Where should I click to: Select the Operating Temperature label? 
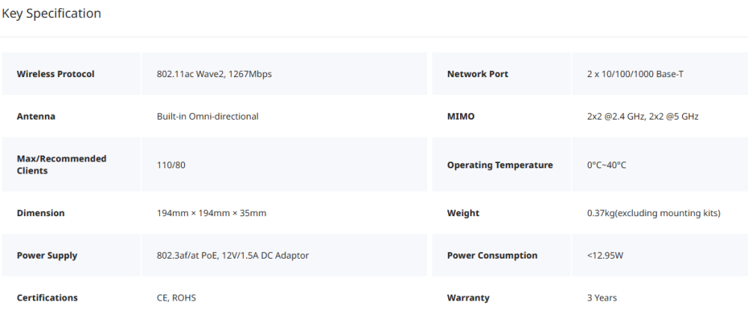[x=500, y=165]
